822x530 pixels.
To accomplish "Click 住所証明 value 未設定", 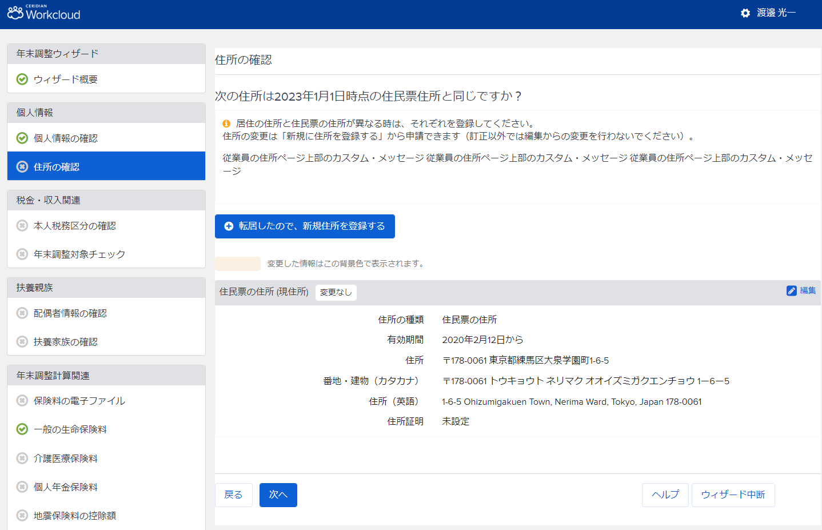I will click(456, 421).
